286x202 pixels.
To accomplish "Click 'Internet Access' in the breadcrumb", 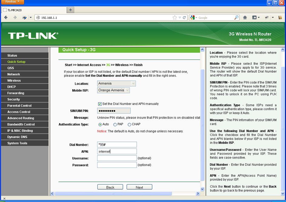I will click(89, 65).
